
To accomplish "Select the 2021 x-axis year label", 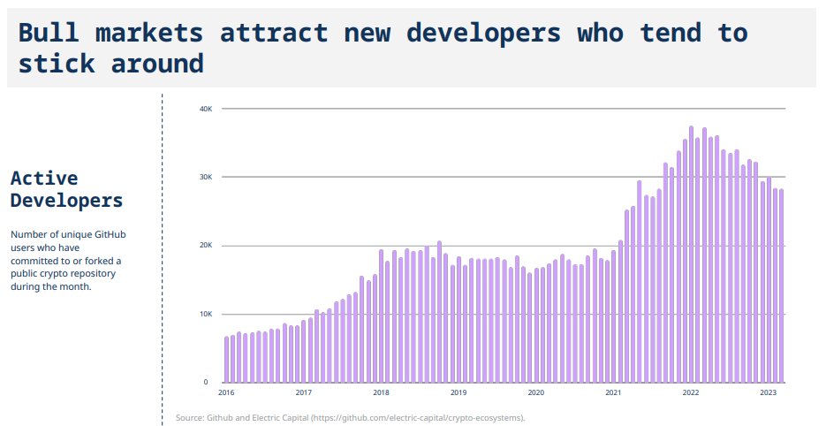I will pyautogui.click(x=613, y=392).
